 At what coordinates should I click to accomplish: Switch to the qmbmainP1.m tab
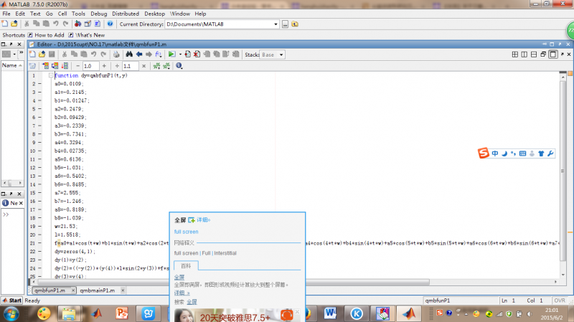pos(97,290)
